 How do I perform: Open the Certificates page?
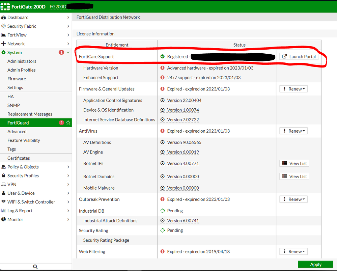[x=36, y=158]
